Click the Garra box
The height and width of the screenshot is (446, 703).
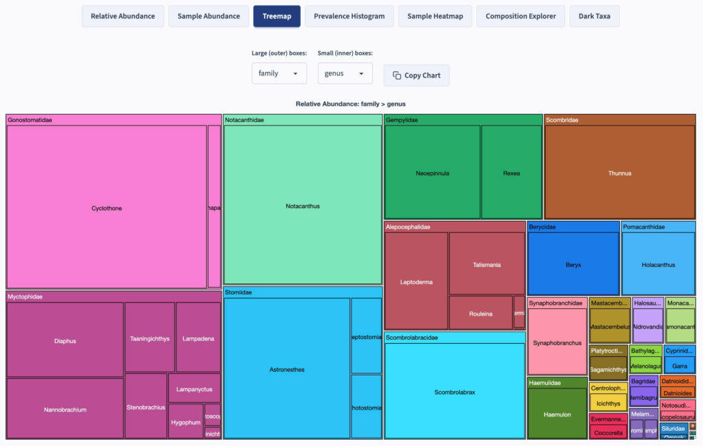(680, 365)
